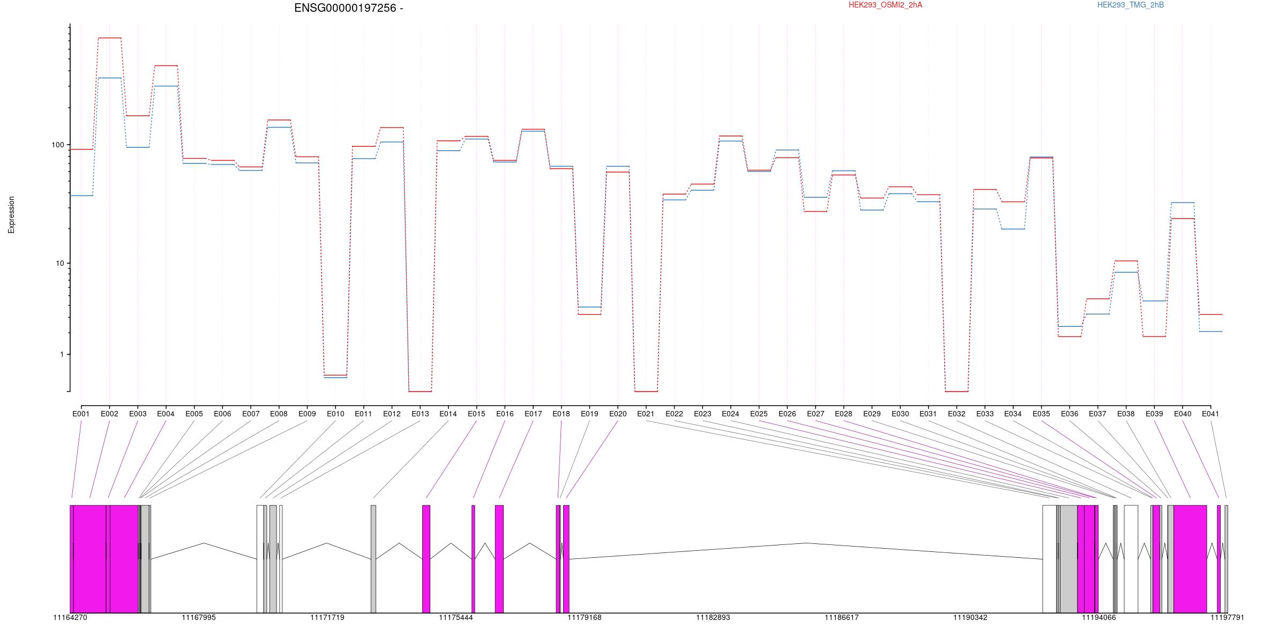
Task: Click exon label E005
Action: (x=194, y=414)
